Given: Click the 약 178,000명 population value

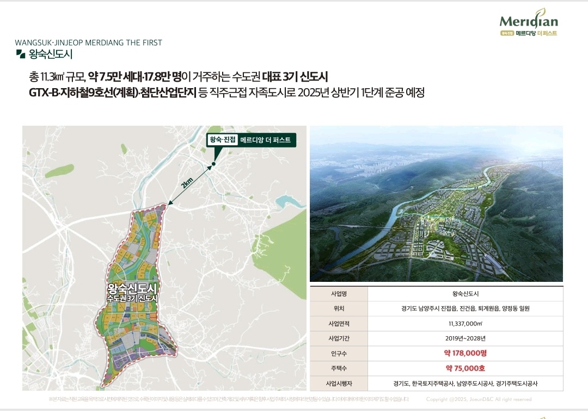Looking at the screenshot, I should [x=465, y=353].
